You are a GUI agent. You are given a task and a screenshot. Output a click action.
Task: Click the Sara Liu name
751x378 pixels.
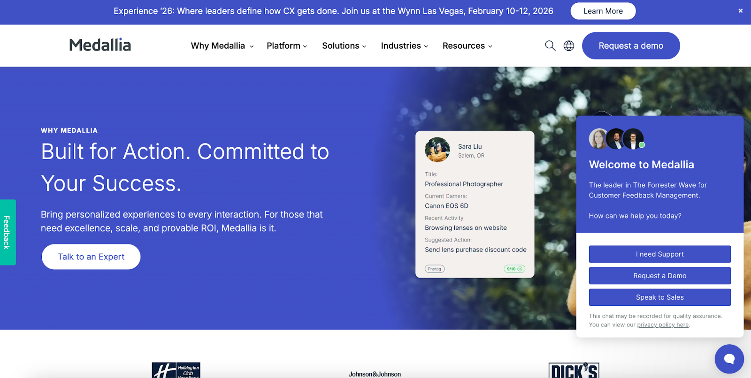[470, 146]
